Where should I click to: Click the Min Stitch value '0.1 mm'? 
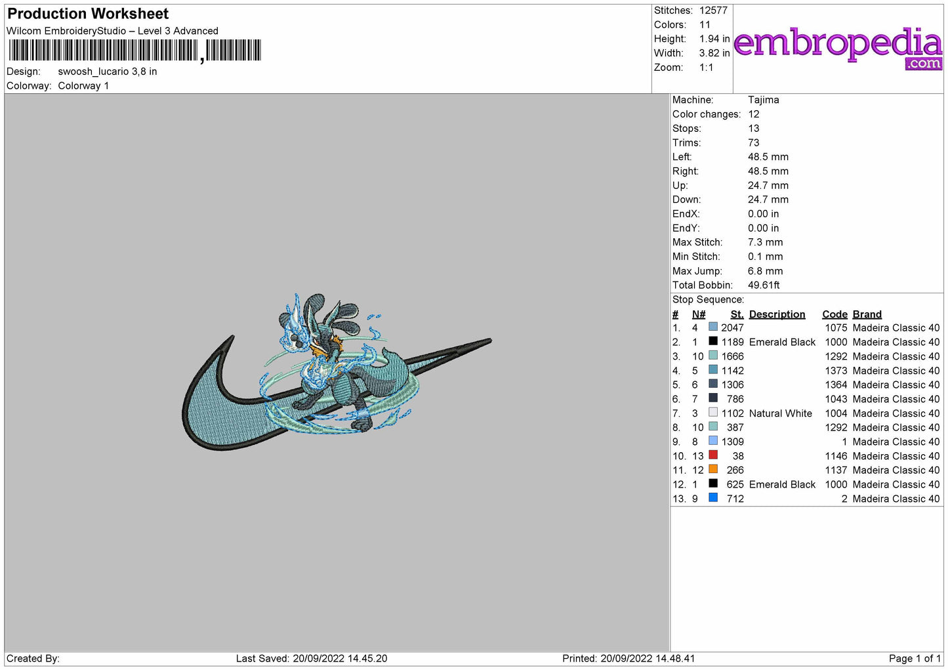(766, 257)
